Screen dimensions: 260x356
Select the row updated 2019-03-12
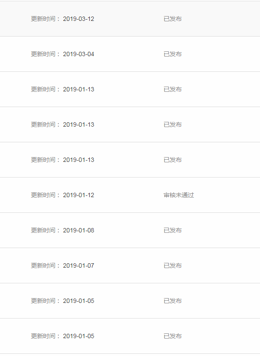tap(130, 19)
